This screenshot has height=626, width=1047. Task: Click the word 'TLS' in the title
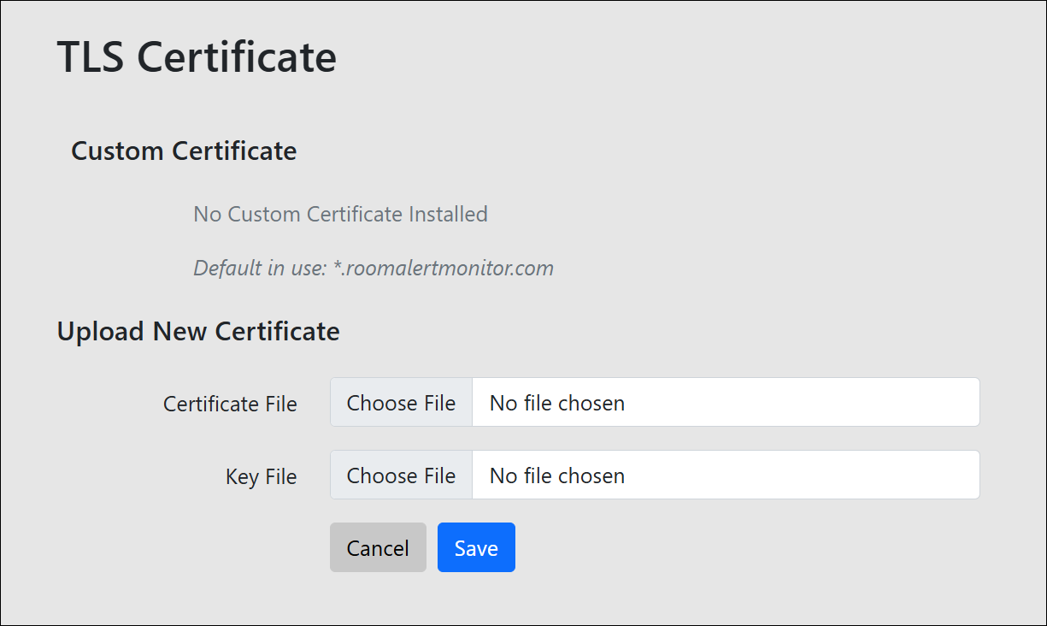pyautogui.click(x=91, y=56)
